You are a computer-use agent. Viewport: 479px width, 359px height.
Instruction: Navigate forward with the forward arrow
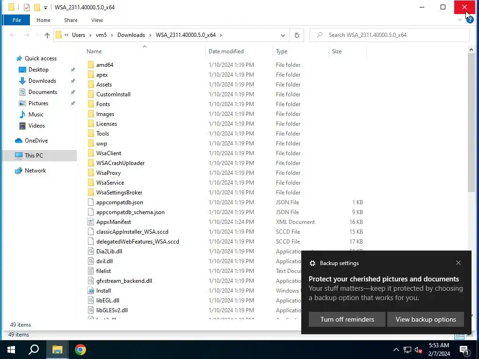tap(27, 35)
